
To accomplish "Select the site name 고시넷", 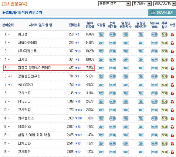I will (x=22, y=59).
